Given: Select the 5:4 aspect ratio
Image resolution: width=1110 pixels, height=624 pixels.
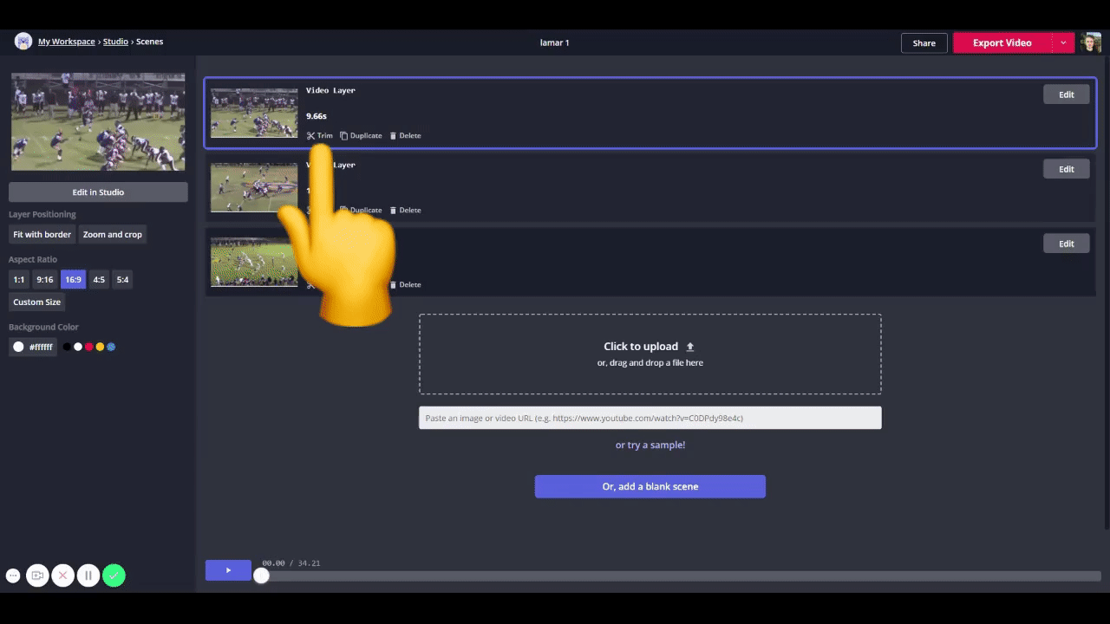Looking at the screenshot, I should pyautogui.click(x=122, y=280).
